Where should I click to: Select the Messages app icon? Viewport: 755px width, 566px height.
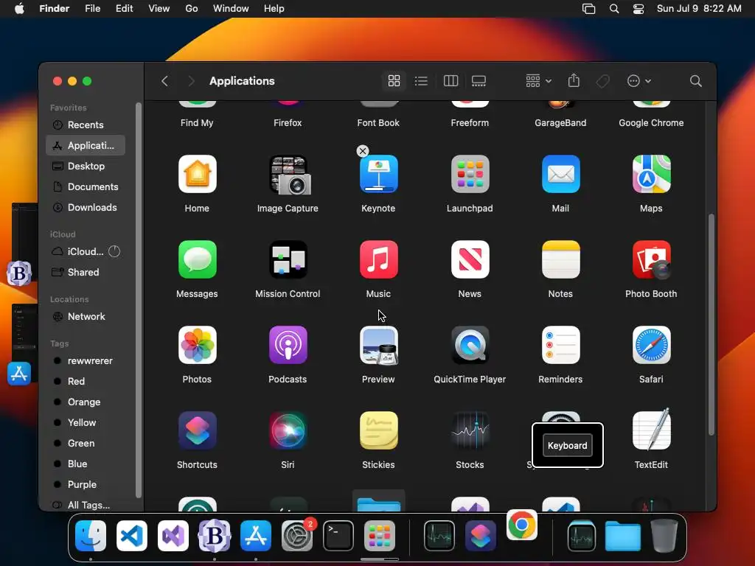pyautogui.click(x=197, y=259)
